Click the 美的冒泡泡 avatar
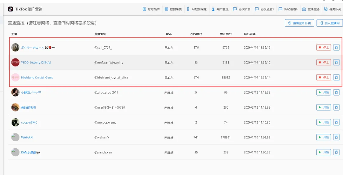Viewport: 343px width, 175px height. tap(15, 107)
